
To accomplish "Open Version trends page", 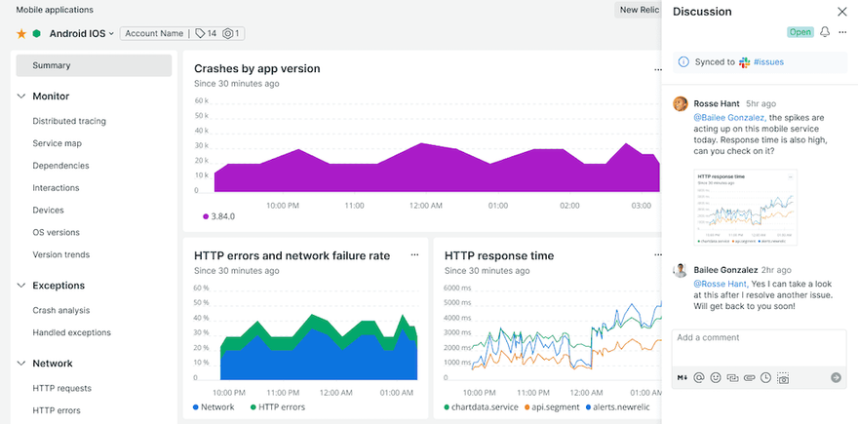I will click(60, 254).
